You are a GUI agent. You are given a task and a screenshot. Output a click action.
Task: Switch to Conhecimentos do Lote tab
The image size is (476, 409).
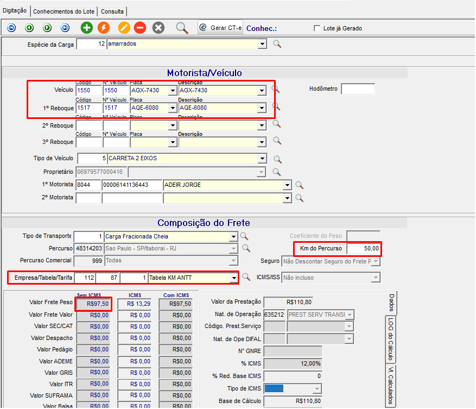point(65,11)
